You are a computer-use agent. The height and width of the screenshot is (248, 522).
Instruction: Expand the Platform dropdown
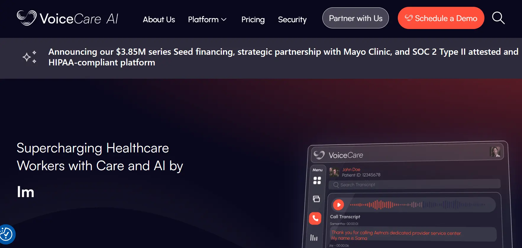[x=207, y=20]
